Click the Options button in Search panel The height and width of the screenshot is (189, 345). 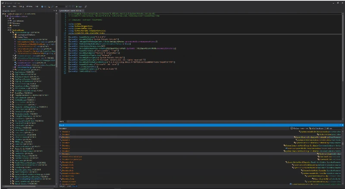pyautogui.click(x=299, y=128)
